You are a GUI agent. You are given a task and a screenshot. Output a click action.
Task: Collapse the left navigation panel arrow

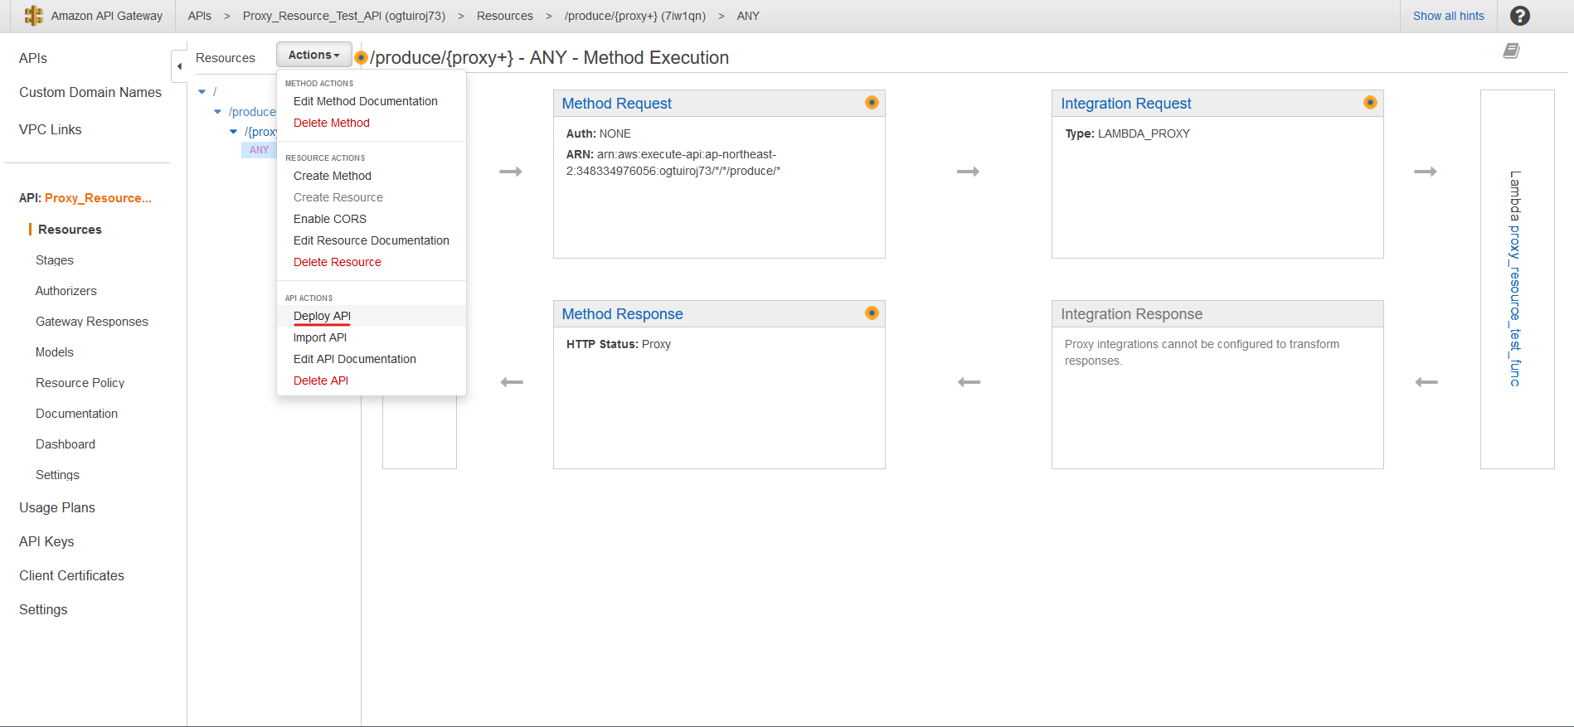pyautogui.click(x=179, y=66)
